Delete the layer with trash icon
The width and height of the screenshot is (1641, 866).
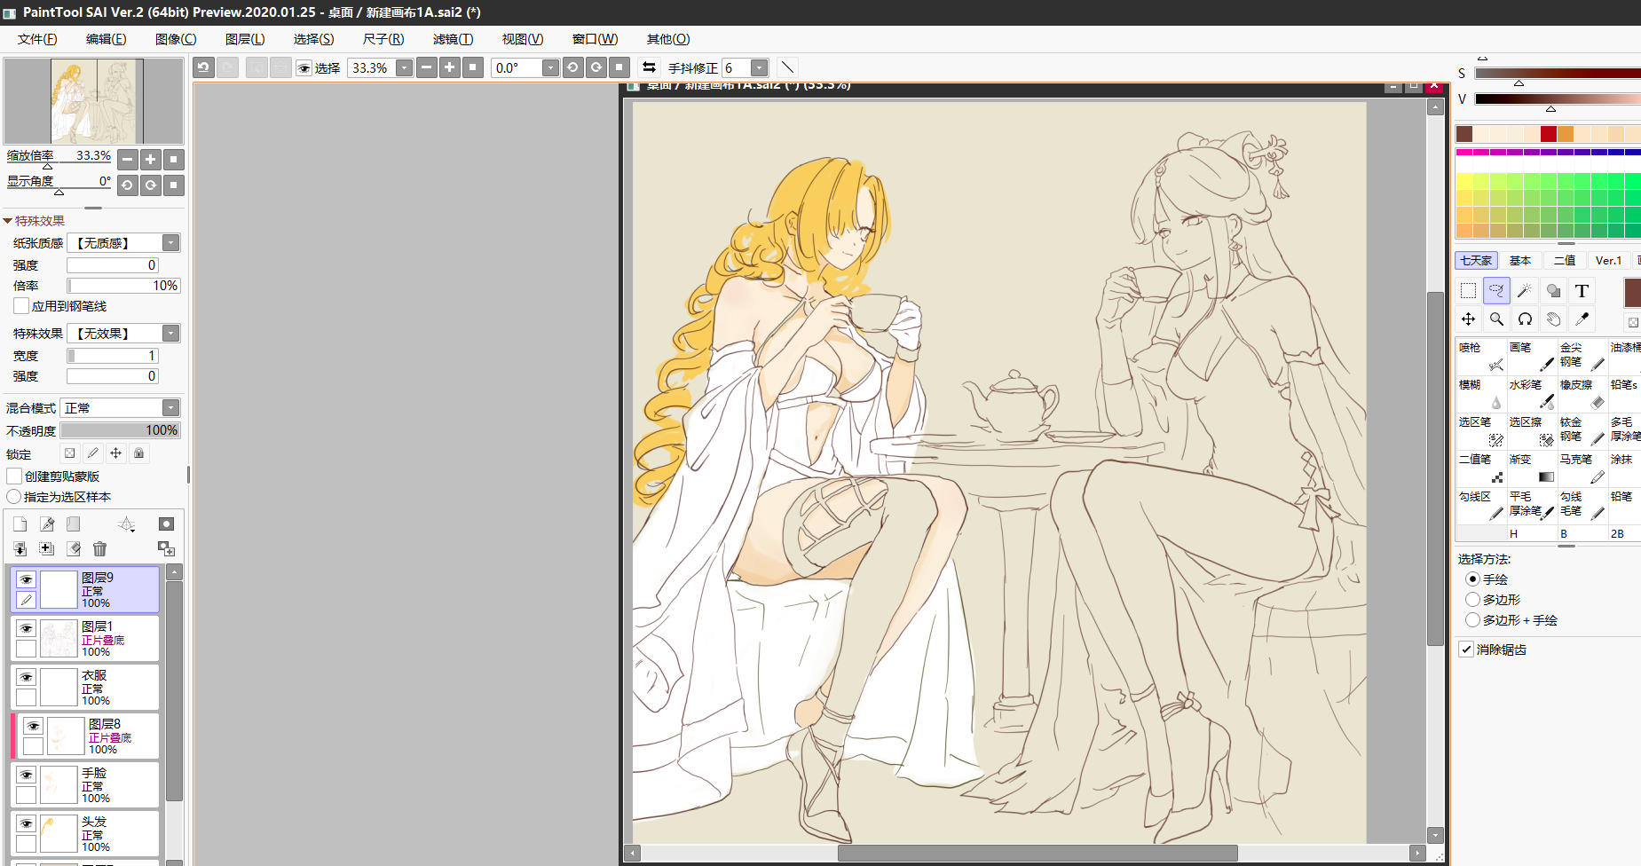click(x=99, y=549)
